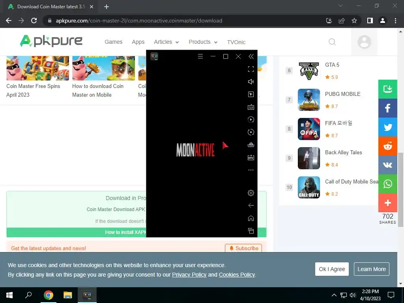Open File Explorer from taskbar

pos(68,295)
